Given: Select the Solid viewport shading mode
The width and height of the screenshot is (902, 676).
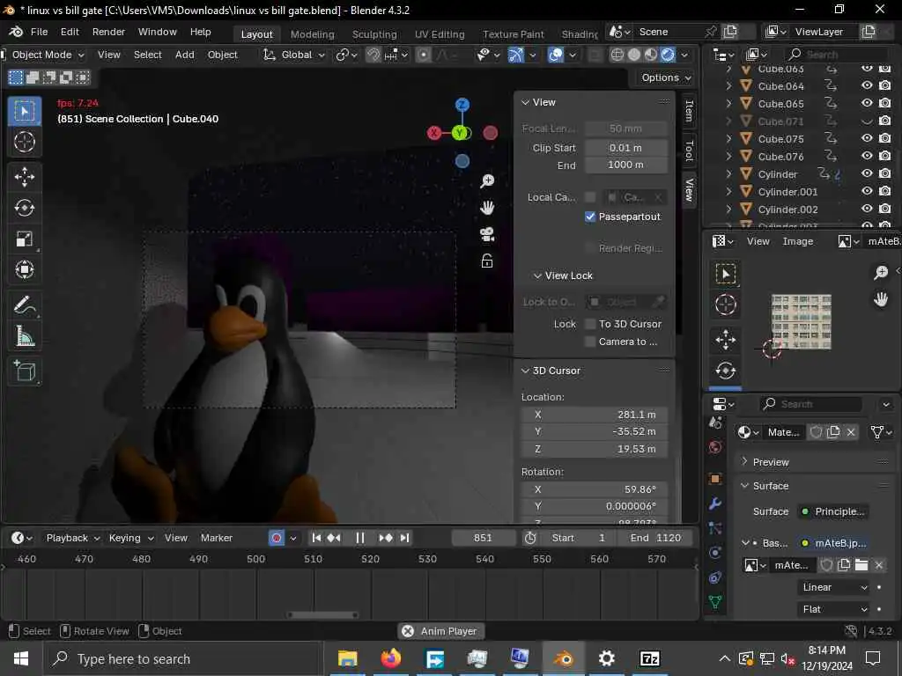Looking at the screenshot, I should point(634,55).
